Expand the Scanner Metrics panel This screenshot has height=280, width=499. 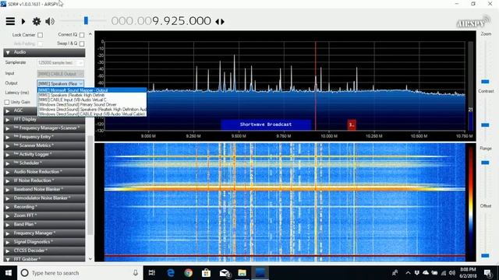(44, 145)
